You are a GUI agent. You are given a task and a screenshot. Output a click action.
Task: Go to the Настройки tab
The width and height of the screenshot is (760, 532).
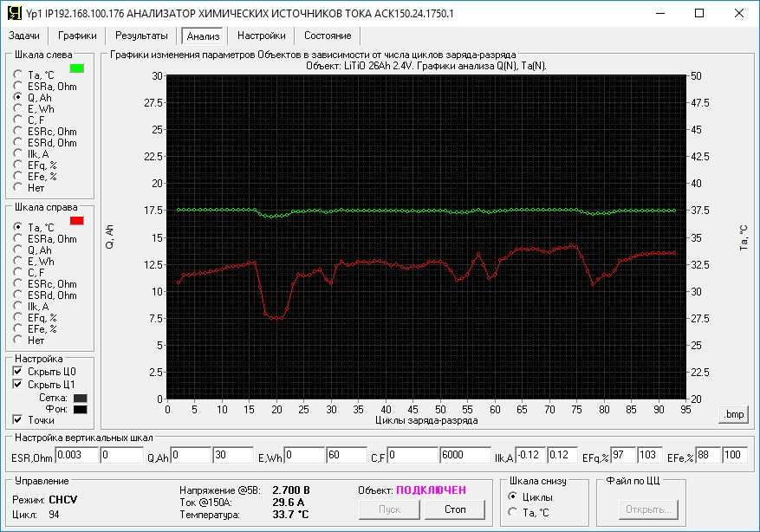261,36
